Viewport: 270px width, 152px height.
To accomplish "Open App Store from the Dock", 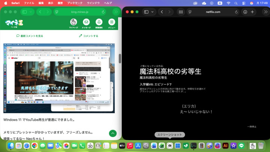I will pyautogui.click(x=138, y=146).
